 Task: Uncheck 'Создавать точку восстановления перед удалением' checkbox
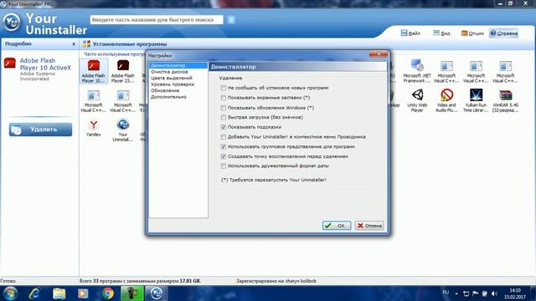(x=224, y=156)
